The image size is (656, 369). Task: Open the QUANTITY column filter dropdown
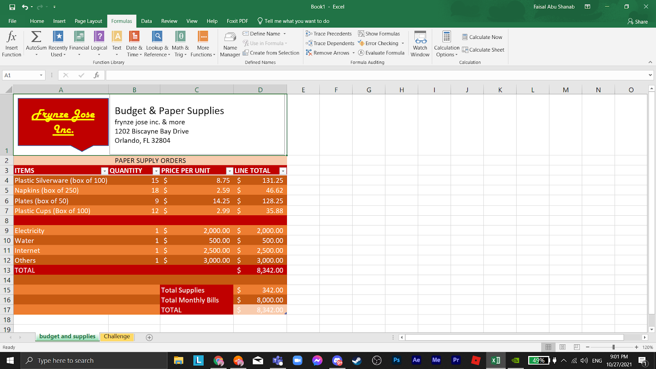[156, 171]
